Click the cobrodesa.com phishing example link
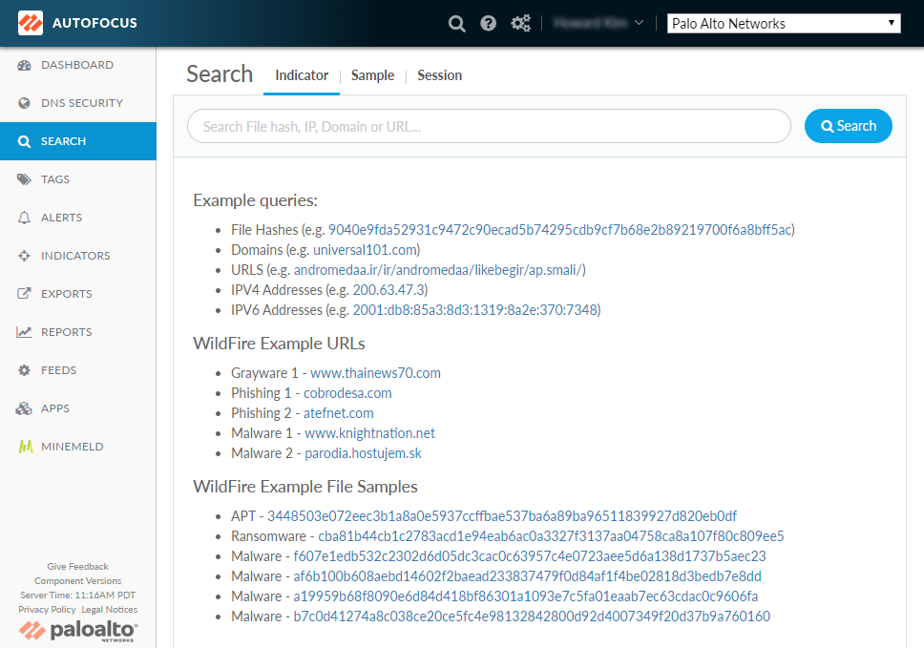 click(x=347, y=393)
